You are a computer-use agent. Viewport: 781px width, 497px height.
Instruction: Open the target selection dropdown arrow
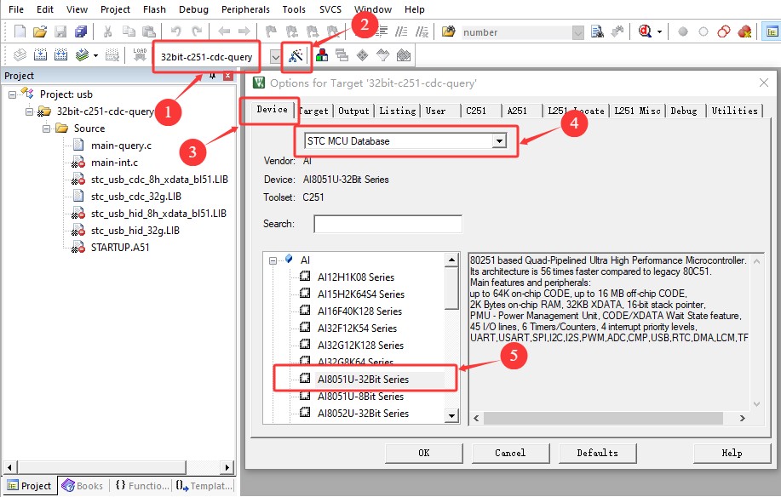click(x=275, y=57)
